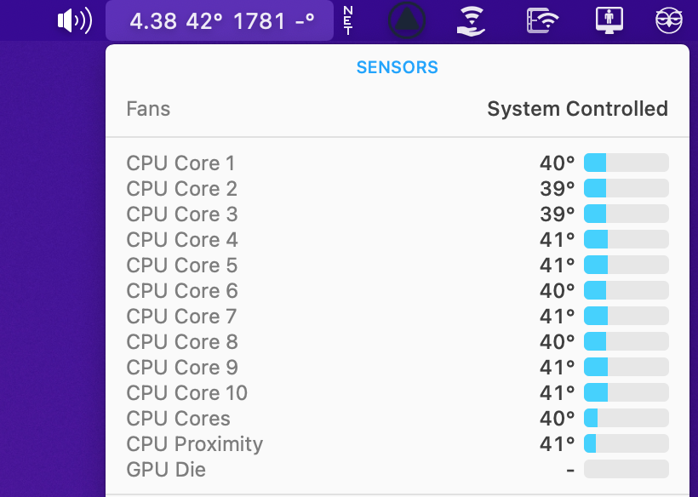Select the CPU Proximity sensor row
The height and width of the screenshot is (497, 698).
397,443
